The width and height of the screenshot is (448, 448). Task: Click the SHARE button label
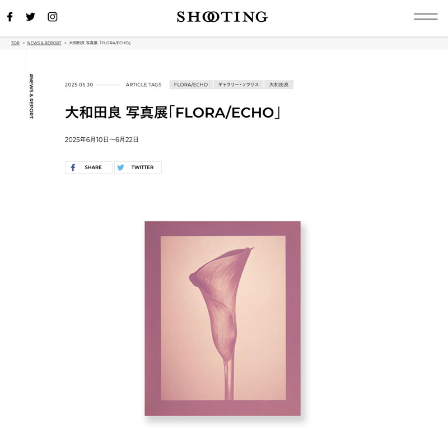(x=93, y=167)
